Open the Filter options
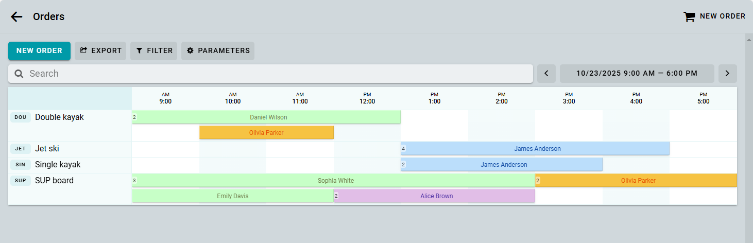This screenshot has height=243, width=753. click(153, 51)
